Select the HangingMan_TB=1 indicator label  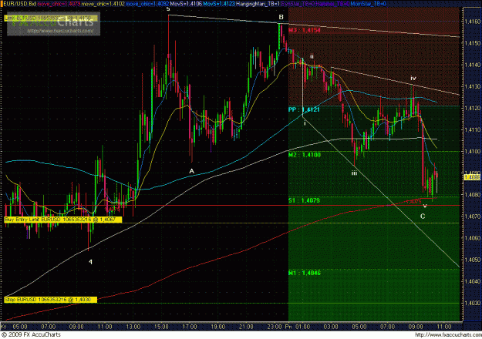(x=258, y=4)
